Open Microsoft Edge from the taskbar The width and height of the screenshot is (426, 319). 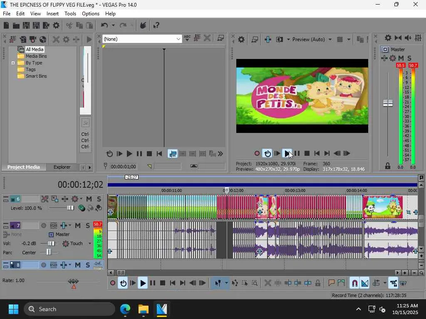coord(125,309)
